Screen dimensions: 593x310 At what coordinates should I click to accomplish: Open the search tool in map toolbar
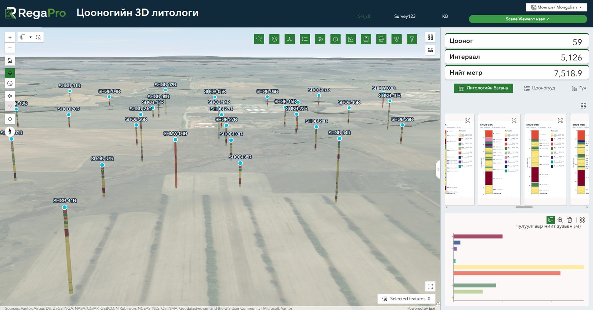click(259, 39)
